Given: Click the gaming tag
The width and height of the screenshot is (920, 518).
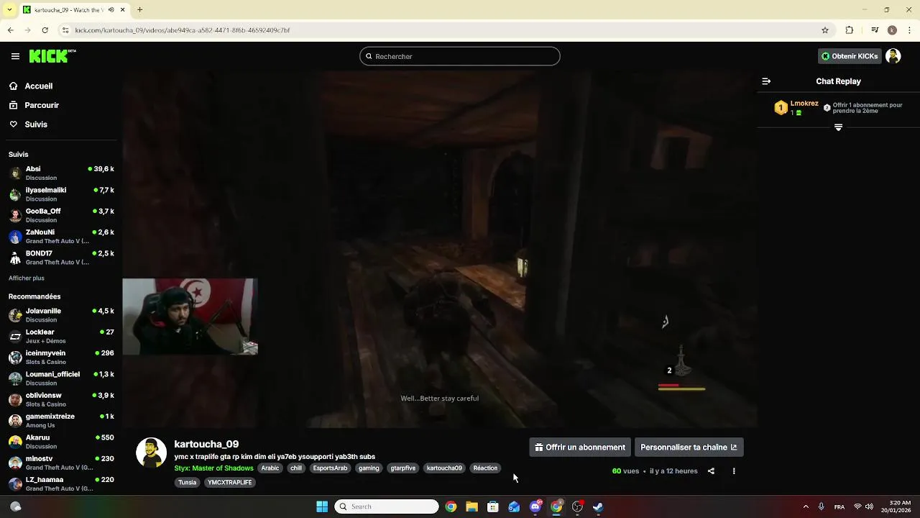Looking at the screenshot, I should [x=369, y=468].
